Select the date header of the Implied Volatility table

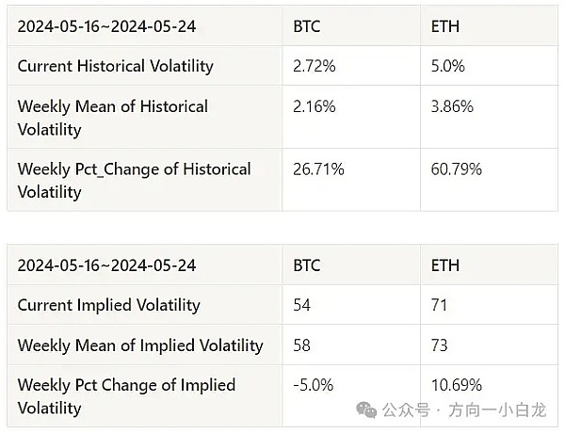[106, 265]
